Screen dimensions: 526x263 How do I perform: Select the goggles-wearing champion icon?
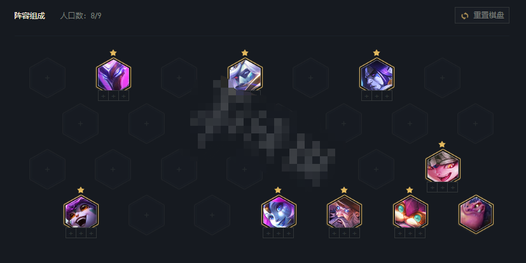pyautogui.click(x=410, y=212)
